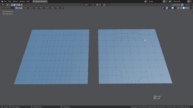Click the 'Call Menu' status bar hint
This screenshot has width=193, height=108.
pyautogui.click(x=66, y=107)
